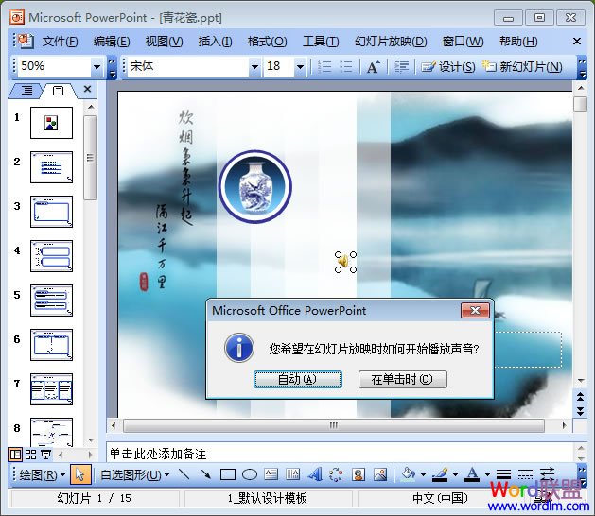Select the arrow pointer tool in Drawing toolbar
The image size is (595, 516).
click(x=80, y=474)
